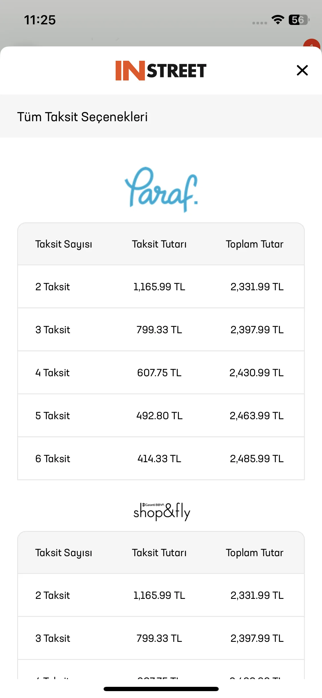Select the Tüm Taksit Seçenekleri heading

click(82, 117)
